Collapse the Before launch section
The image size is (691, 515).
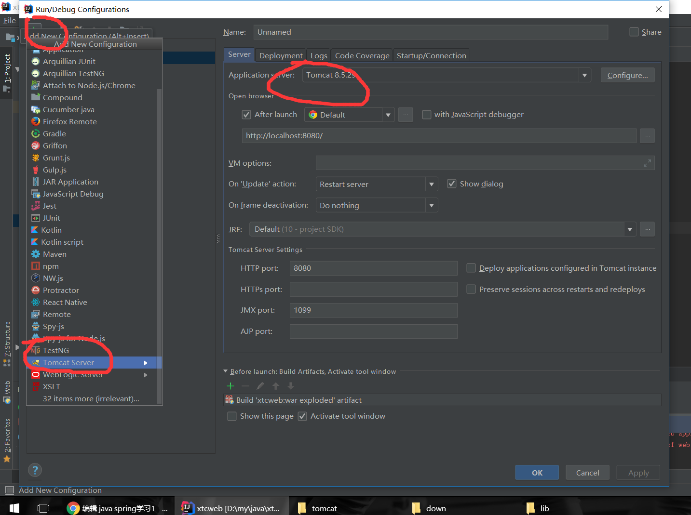tap(225, 371)
